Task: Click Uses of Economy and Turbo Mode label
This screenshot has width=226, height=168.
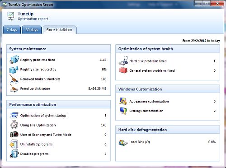Action: pyautogui.click(x=46, y=135)
